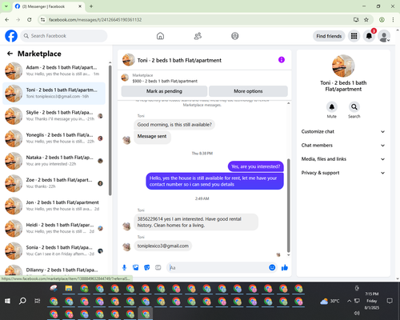
Task: Open the Windows Start menu
Action: point(7,301)
